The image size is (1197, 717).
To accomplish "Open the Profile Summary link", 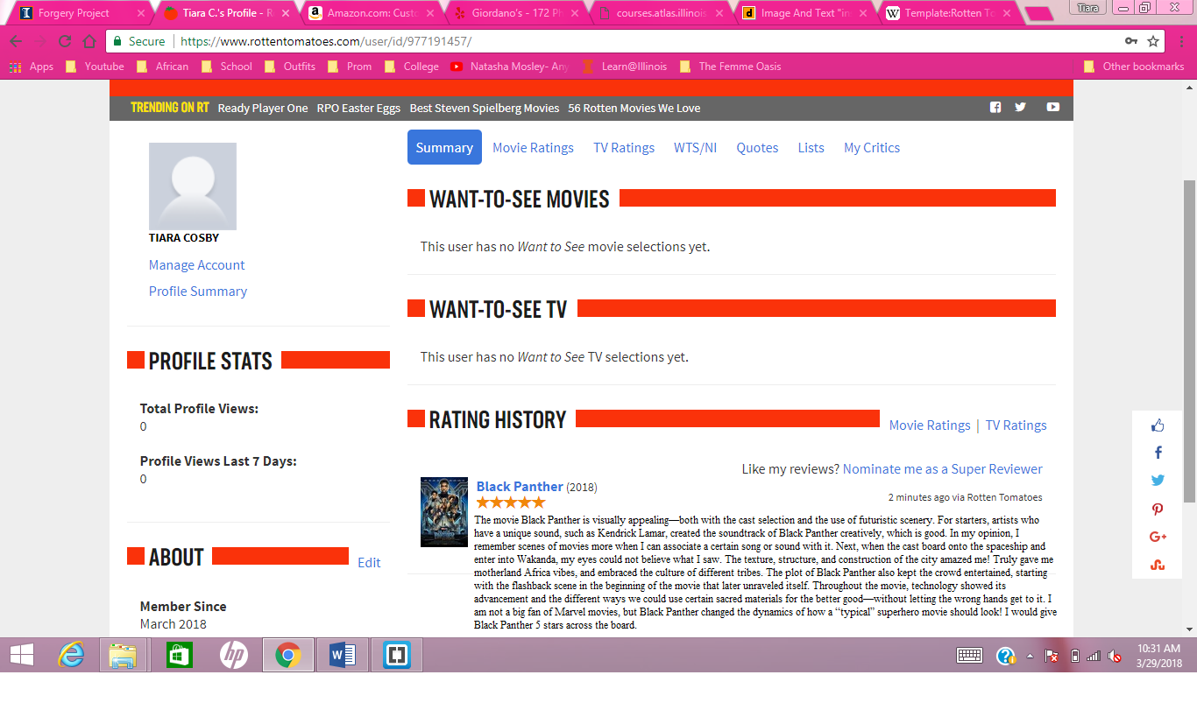I will [198, 292].
